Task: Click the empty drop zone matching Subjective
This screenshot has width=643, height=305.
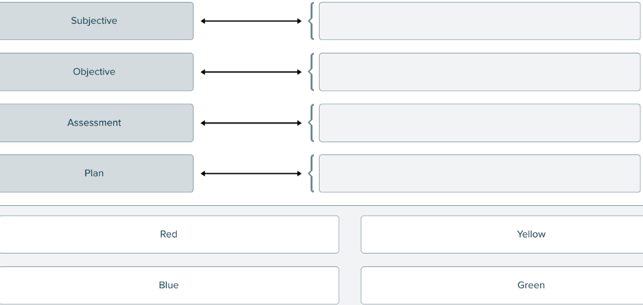Action: coord(479,21)
